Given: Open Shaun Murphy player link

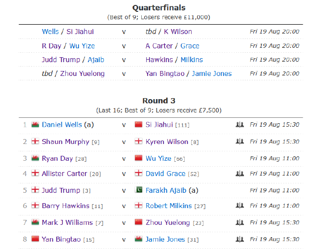Looking at the screenshot, I should (65, 142).
